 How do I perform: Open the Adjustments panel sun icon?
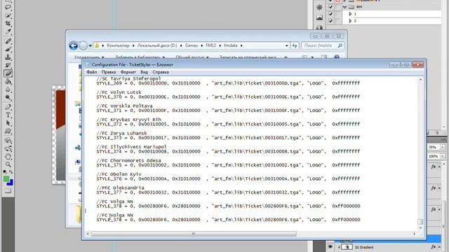point(319,8)
